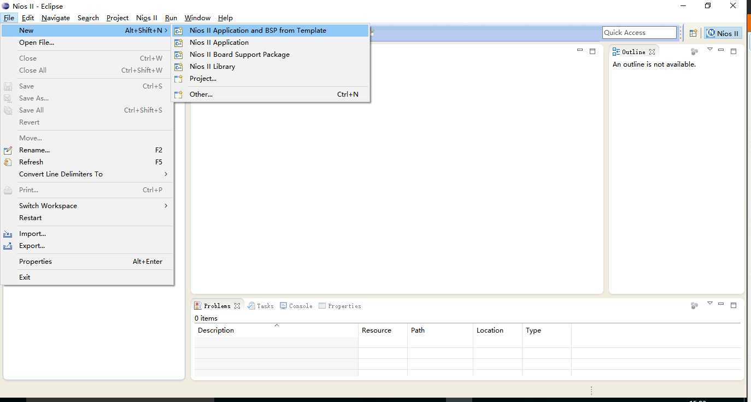Click the Console tab icon

tap(284, 306)
